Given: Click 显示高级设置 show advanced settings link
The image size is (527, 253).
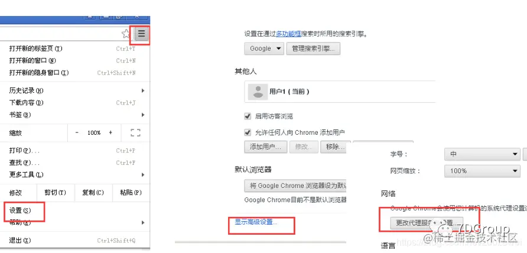Looking at the screenshot, I should 256,222.
